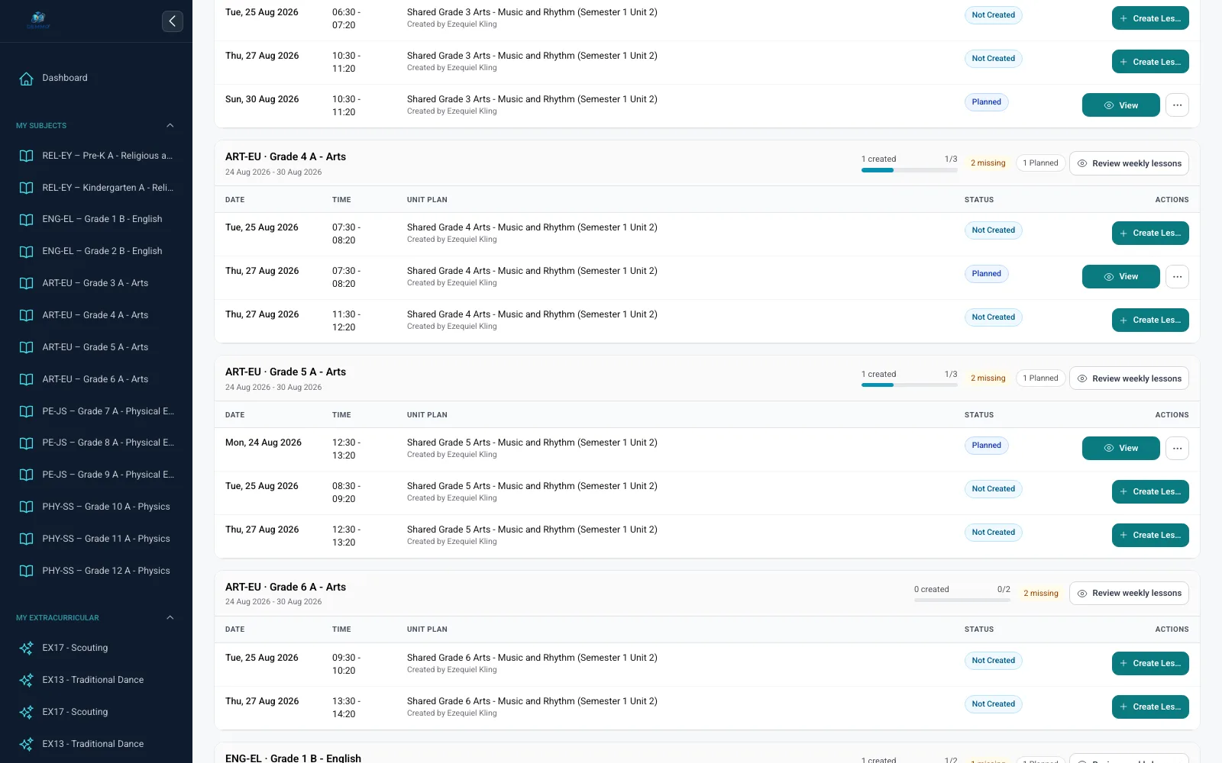Create lesson for Grade 6 Tue 25 Aug 09:30

(x=1150, y=664)
